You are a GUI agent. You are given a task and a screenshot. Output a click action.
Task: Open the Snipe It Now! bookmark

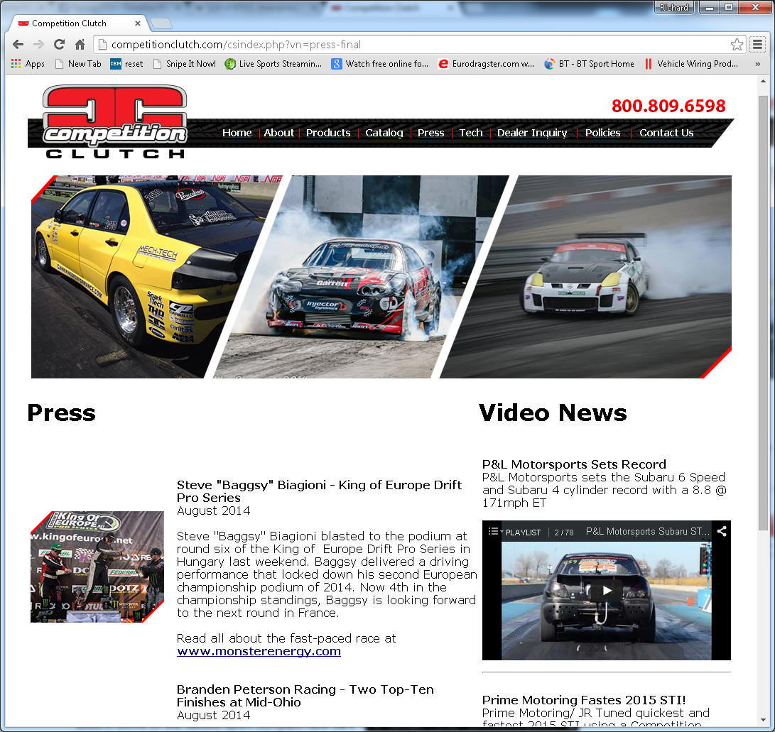click(x=185, y=64)
